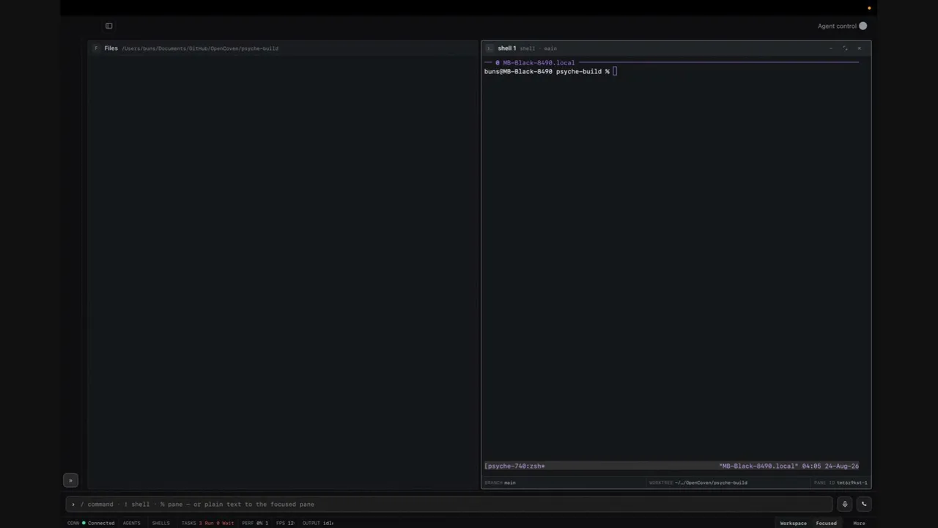Click the orange dot at top right
Image resolution: width=938 pixels, height=528 pixels.
point(869,8)
